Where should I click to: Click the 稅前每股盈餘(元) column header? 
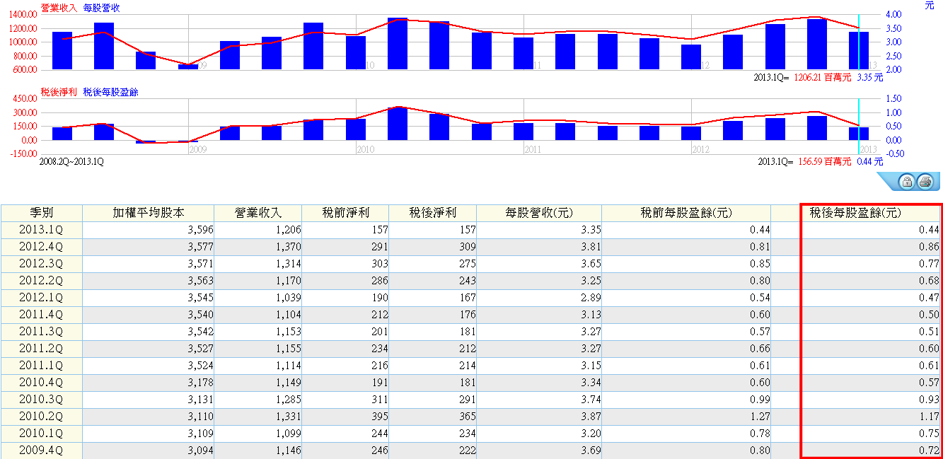(686, 213)
